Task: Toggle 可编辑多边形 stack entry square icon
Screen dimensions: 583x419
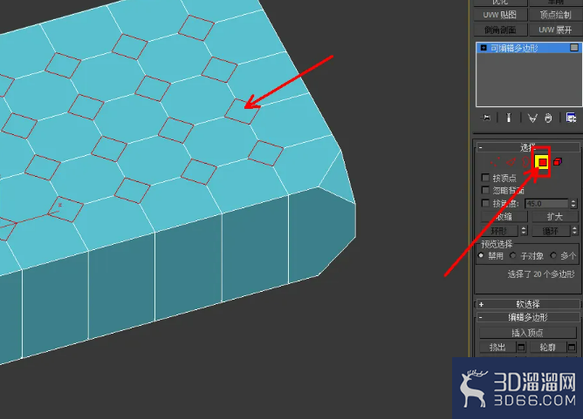Action: click(574, 48)
